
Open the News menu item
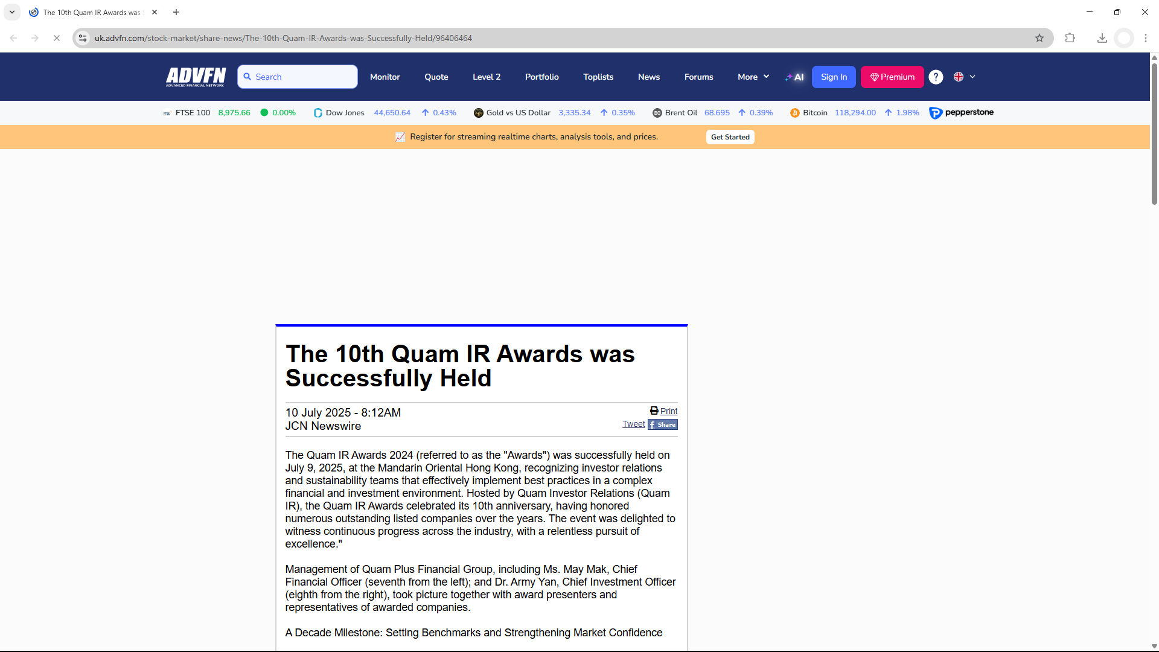[x=649, y=77]
